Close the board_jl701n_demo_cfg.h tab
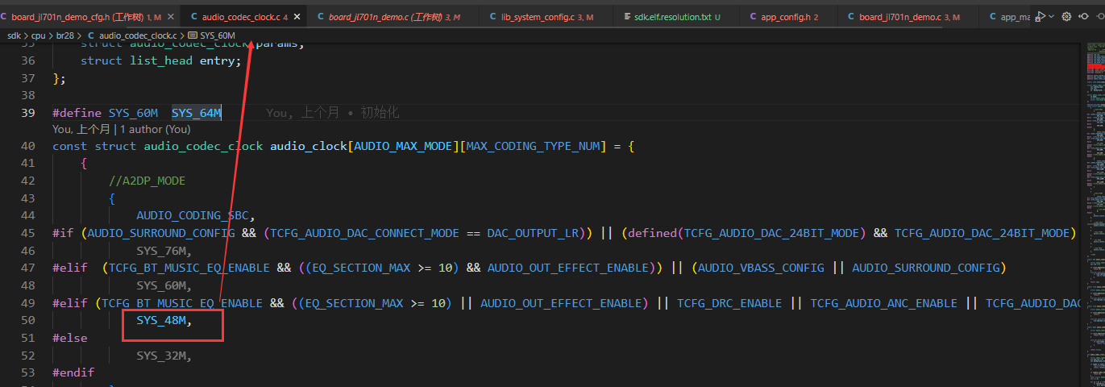 pyautogui.click(x=169, y=17)
